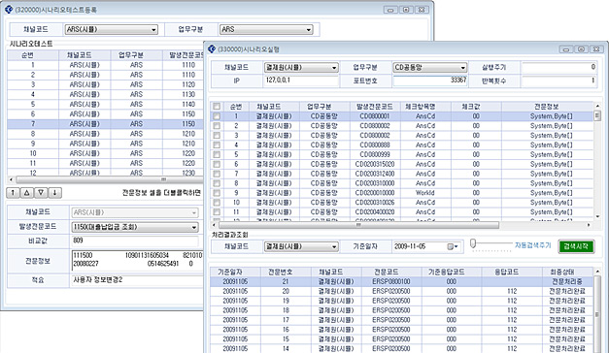Image resolution: width=609 pixels, height=353 pixels.
Task: Select highlighted row 7 in 시나리오테스트 list
Action: pyautogui.click(x=105, y=124)
